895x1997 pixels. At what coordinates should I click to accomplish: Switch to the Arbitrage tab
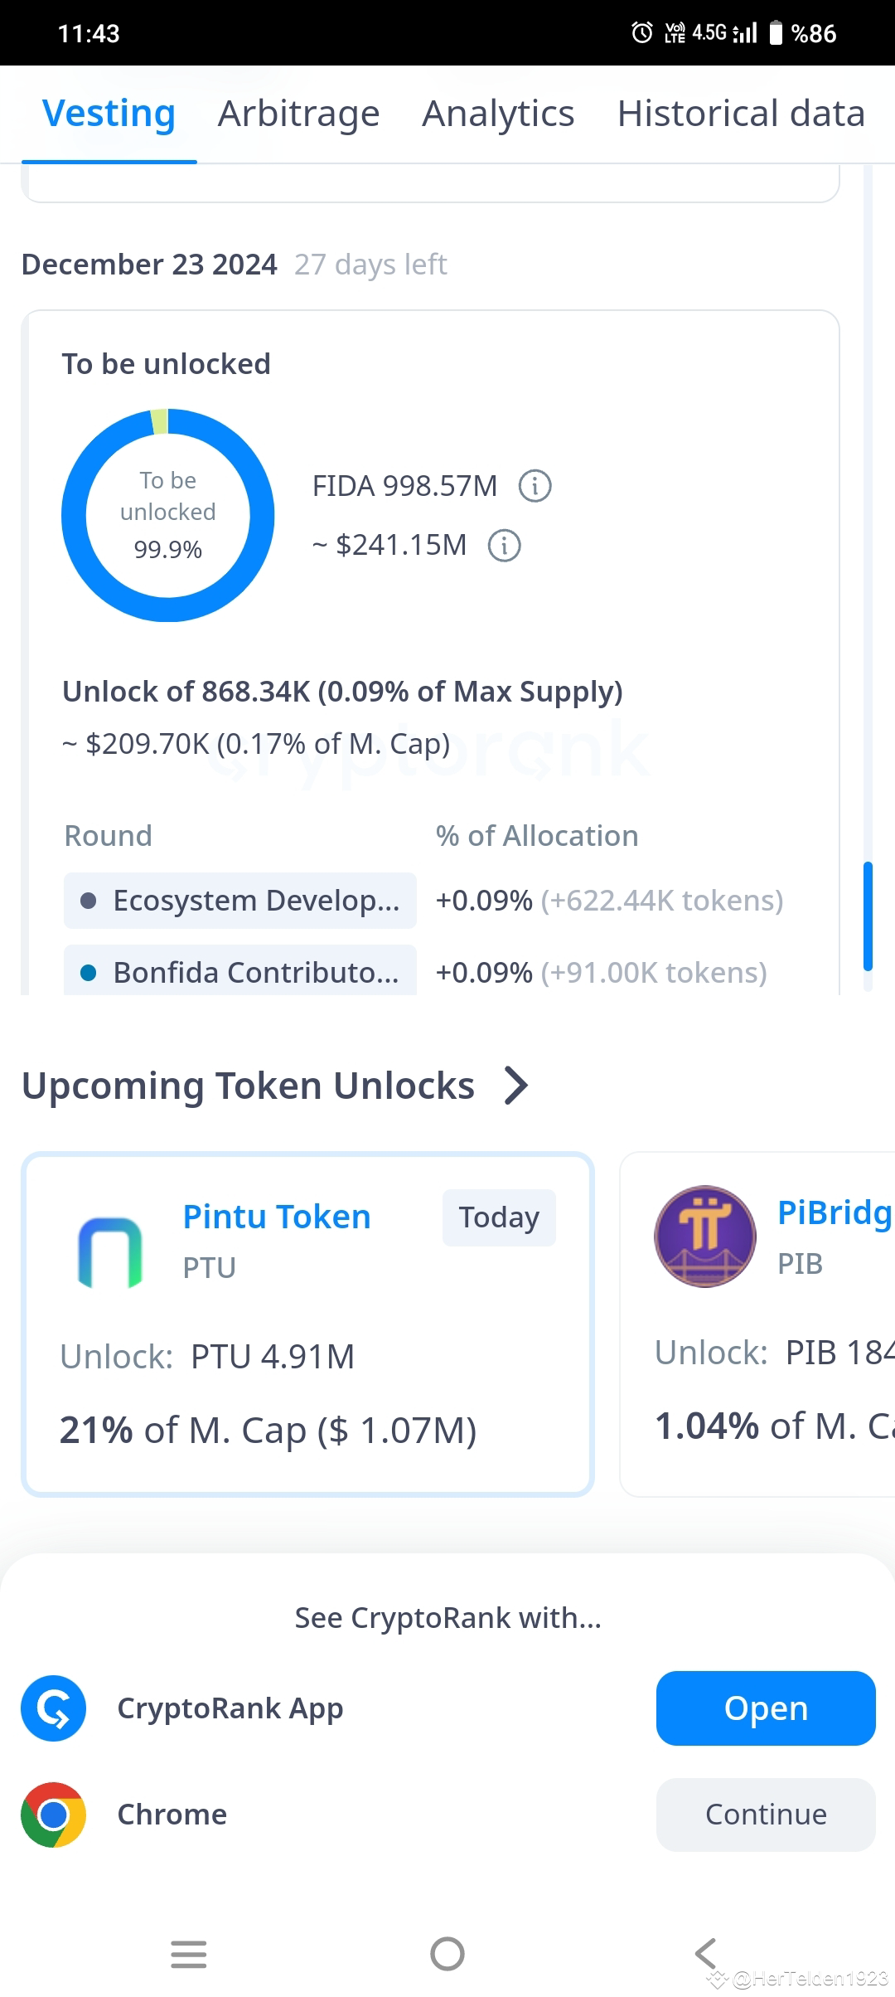point(298,114)
